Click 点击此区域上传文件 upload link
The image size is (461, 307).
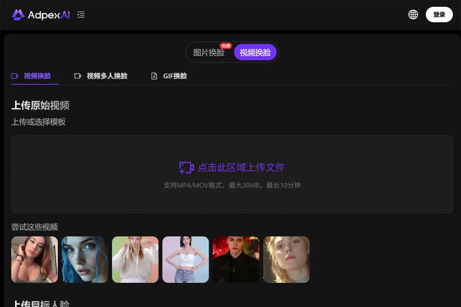click(241, 167)
